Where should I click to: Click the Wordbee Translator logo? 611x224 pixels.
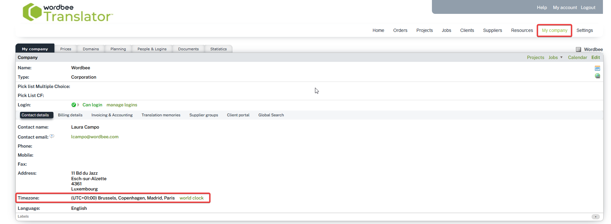[x=68, y=13]
